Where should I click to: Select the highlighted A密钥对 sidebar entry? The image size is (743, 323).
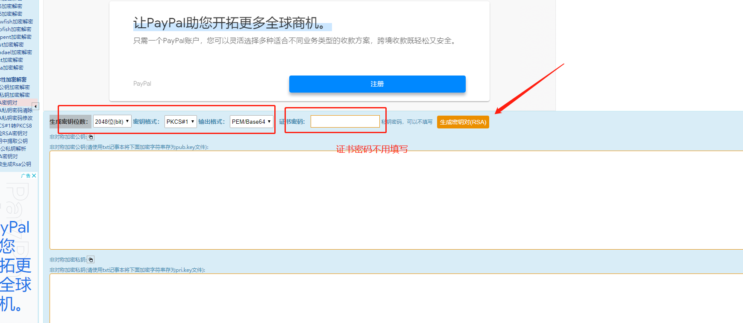coord(9,102)
